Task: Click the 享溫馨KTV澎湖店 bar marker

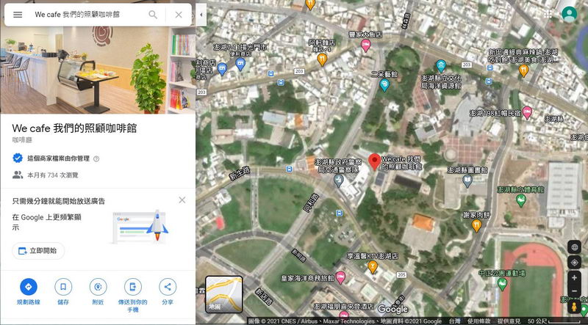Action: click(x=373, y=267)
